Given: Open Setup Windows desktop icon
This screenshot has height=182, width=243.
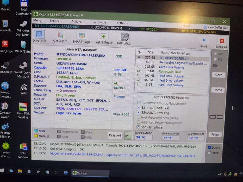Looking at the screenshot, I should pyautogui.click(x=23, y=151).
